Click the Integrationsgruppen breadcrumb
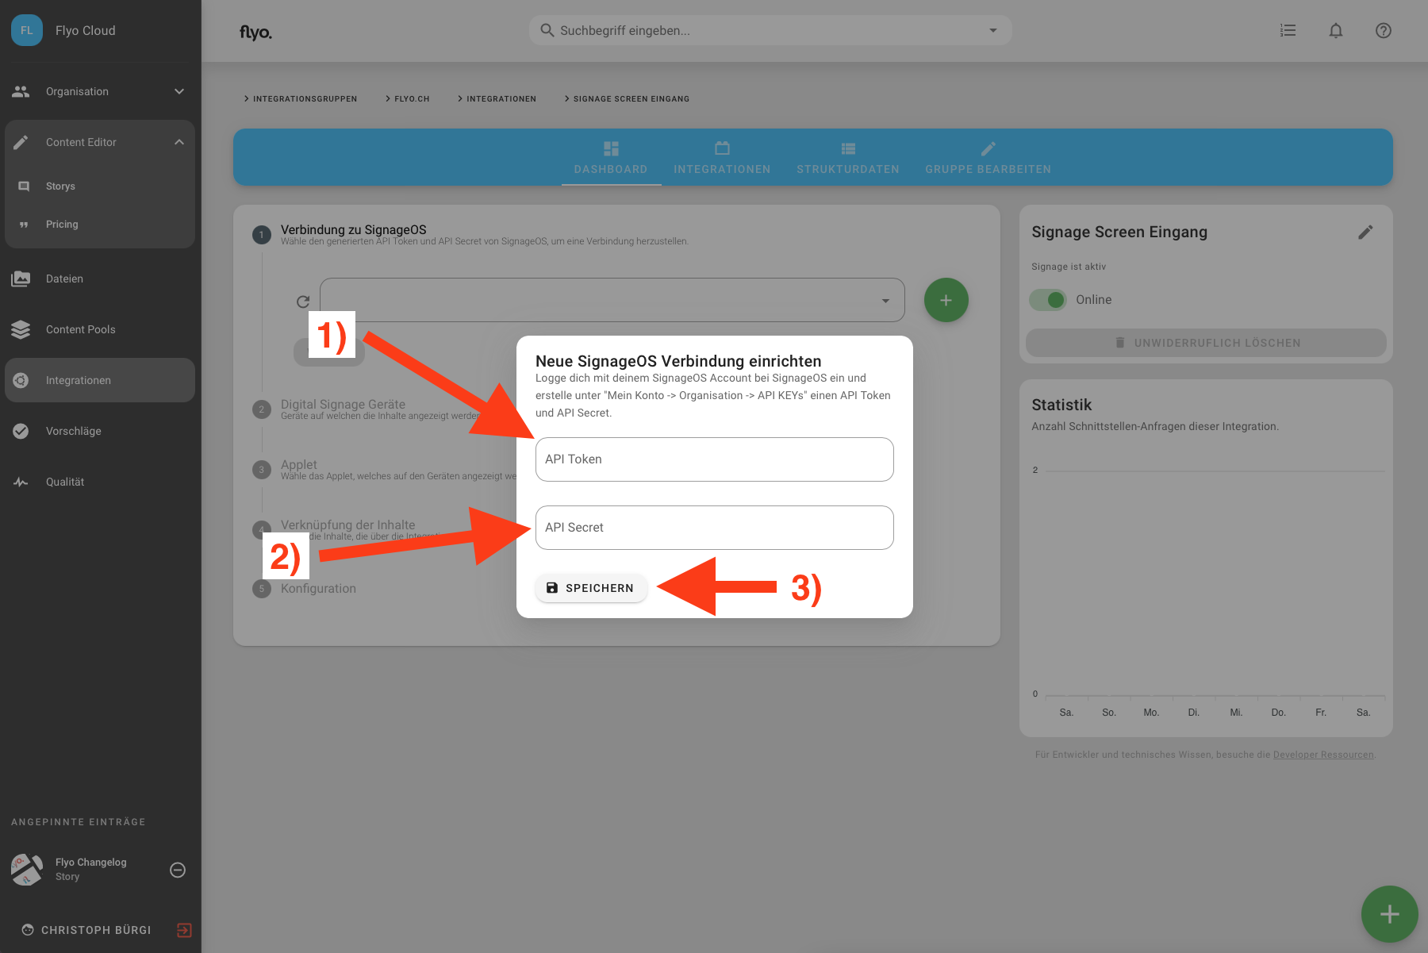Screen dimensions: 1428x953 click(301, 98)
